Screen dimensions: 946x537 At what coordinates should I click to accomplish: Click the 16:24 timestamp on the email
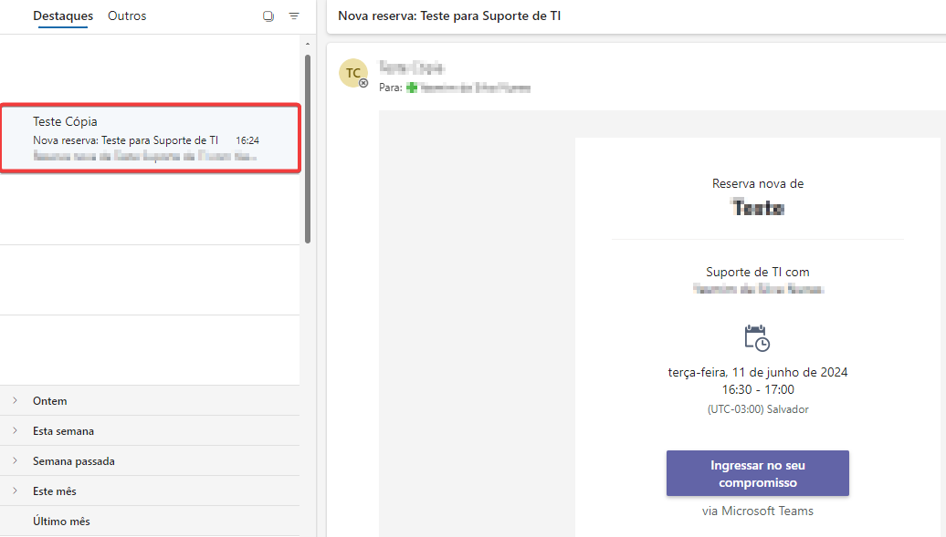point(247,140)
